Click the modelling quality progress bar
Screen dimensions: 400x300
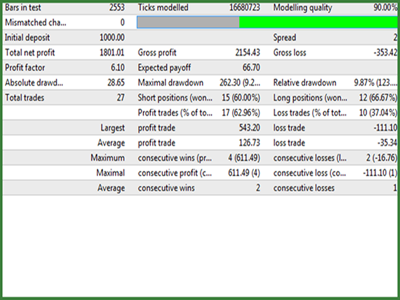tap(267, 22)
